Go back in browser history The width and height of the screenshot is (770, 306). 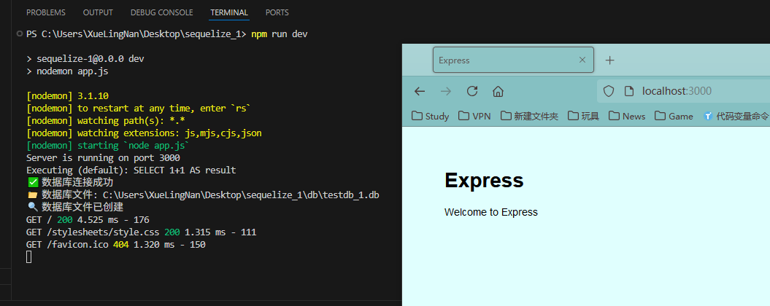[x=420, y=91]
